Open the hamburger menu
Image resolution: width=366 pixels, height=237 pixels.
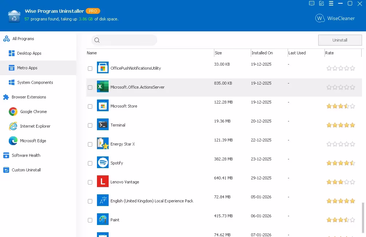point(331,4)
